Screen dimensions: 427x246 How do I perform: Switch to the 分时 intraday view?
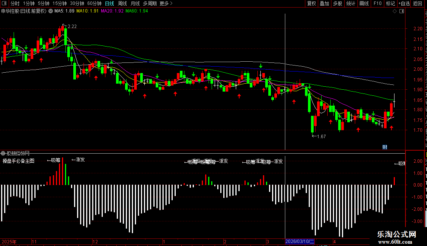point(15,3)
